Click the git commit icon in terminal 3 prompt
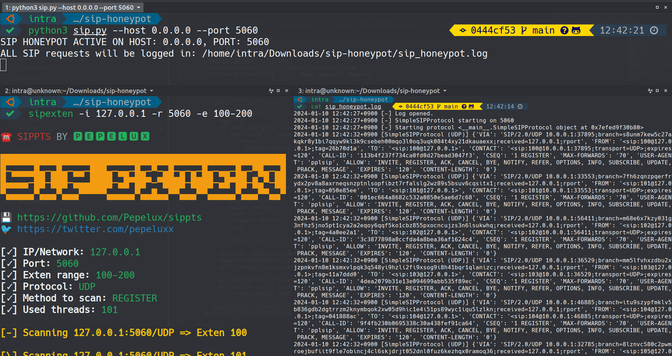 coord(400,107)
